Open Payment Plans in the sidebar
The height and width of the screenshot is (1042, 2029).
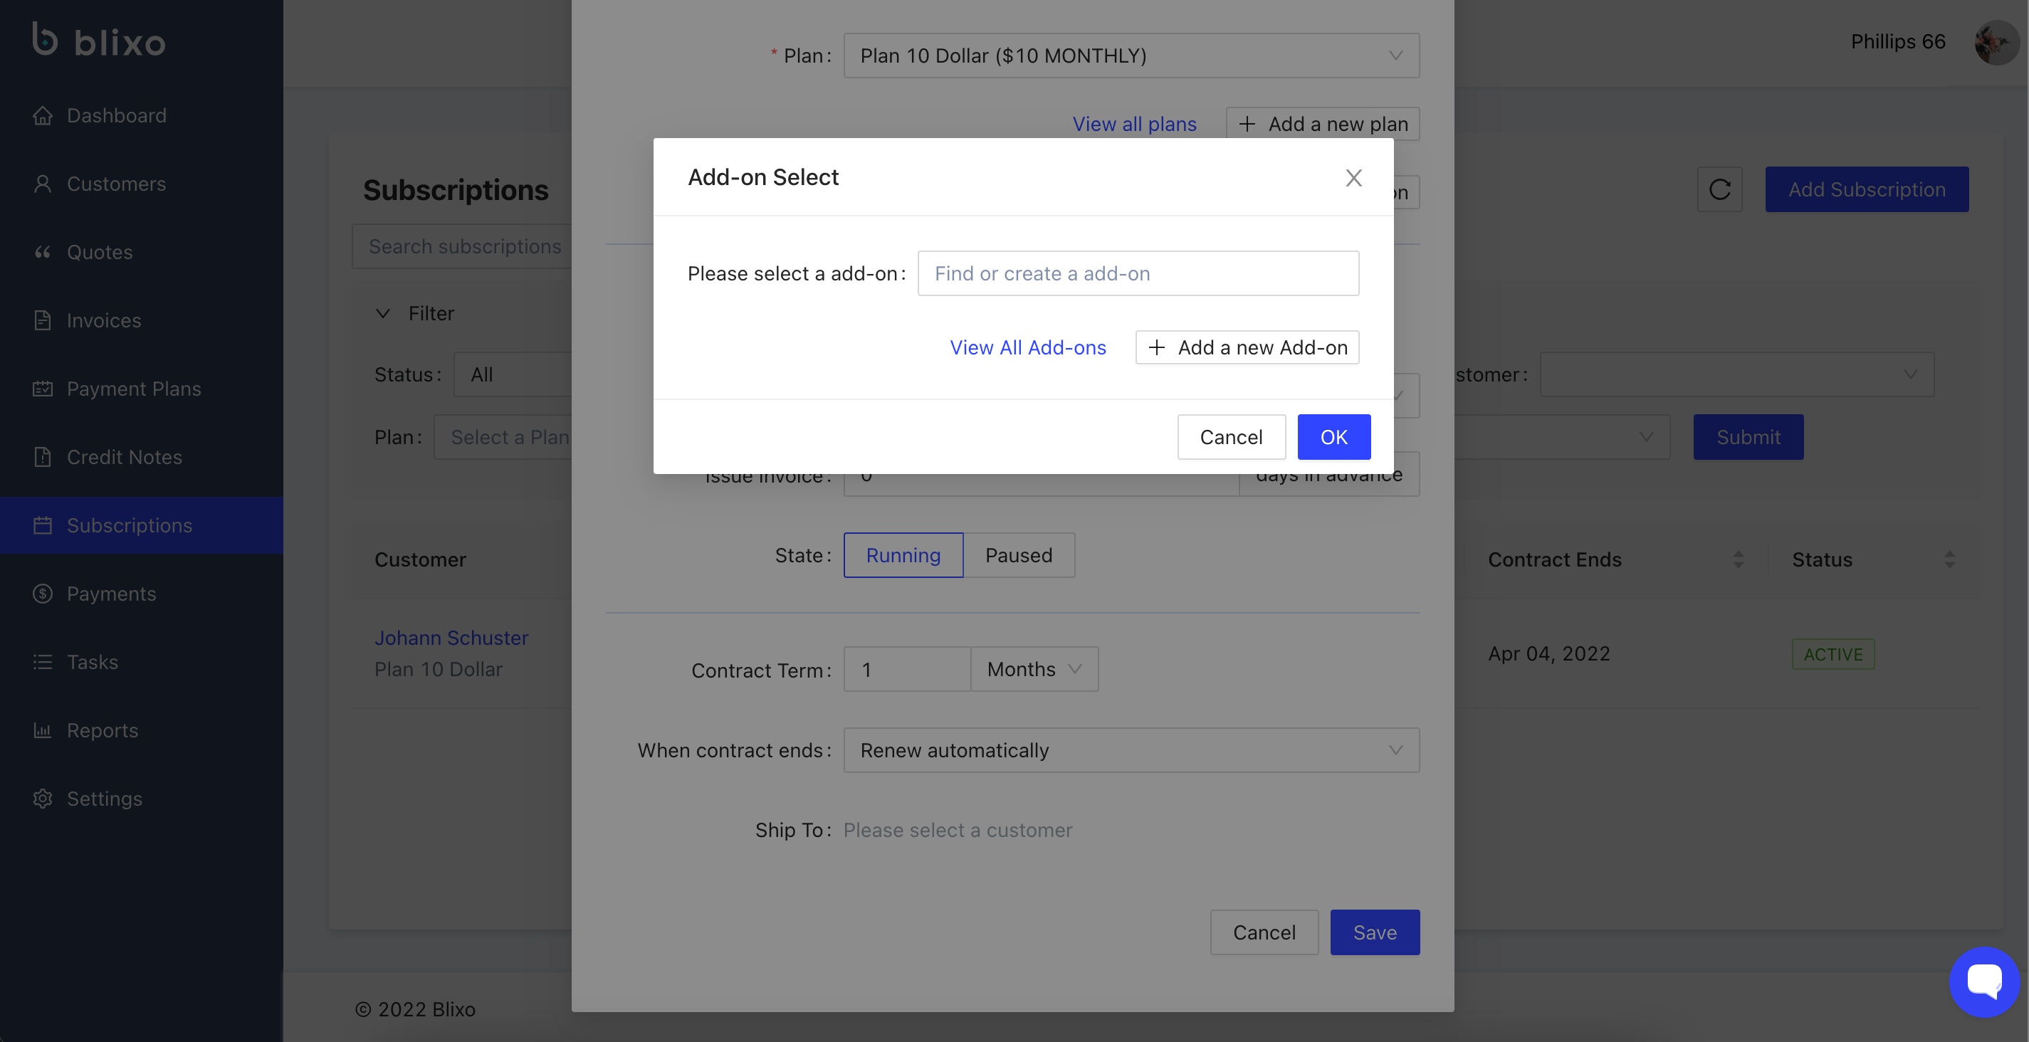coord(134,389)
